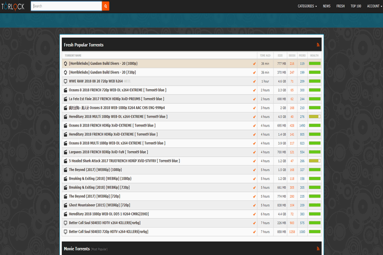Open RSS feed for Movie Torrents

[x=318, y=249]
